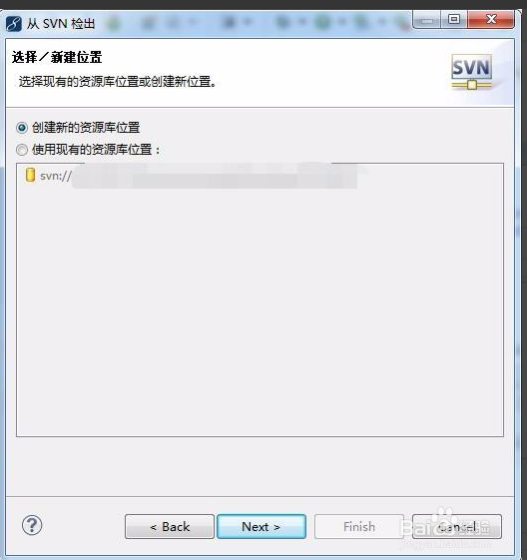The width and height of the screenshot is (527, 560).
Task: Maximize the 从 SVN 检出 dialog
Action: pyautogui.click(x=454, y=20)
